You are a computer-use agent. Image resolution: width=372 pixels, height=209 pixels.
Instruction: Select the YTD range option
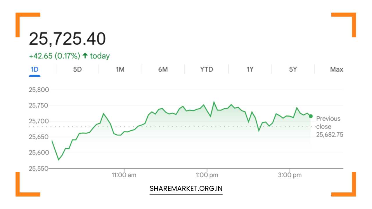click(x=206, y=69)
